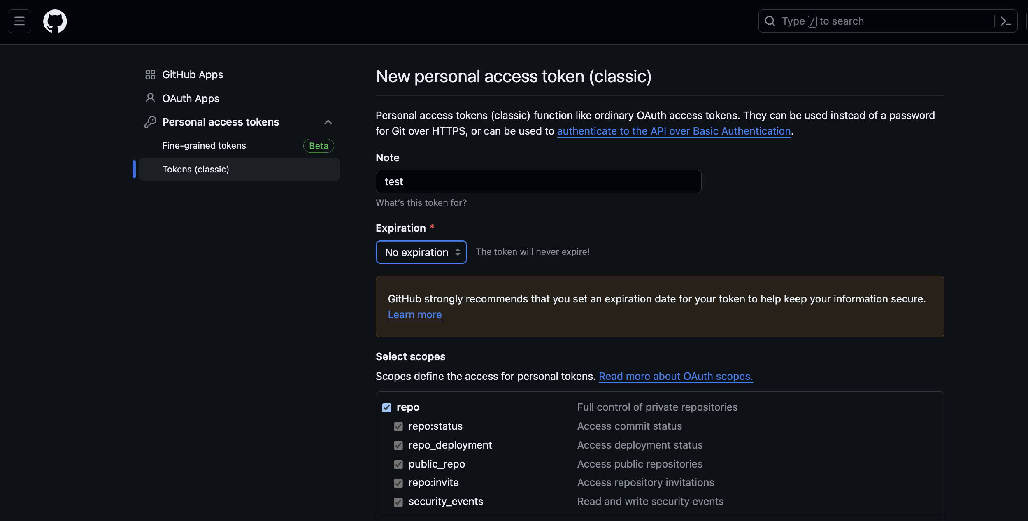Toggle the repo:status checkbox

[398, 426]
